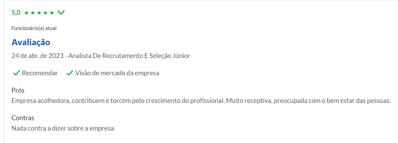Select Visão de mercado da empresa label
This screenshot has height=143, width=398.
(x=117, y=73)
